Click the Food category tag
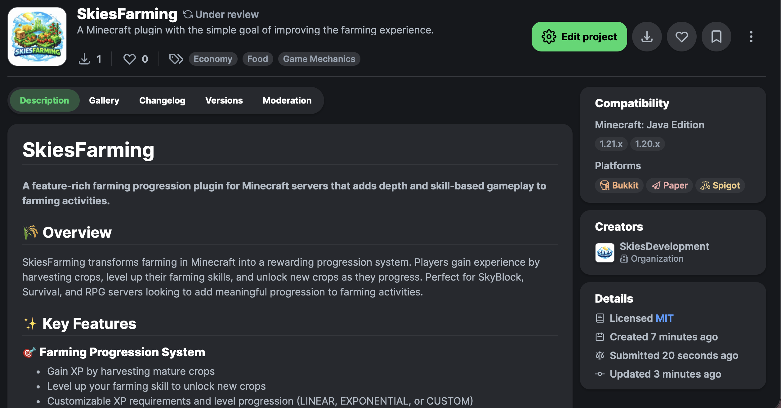 coord(257,59)
